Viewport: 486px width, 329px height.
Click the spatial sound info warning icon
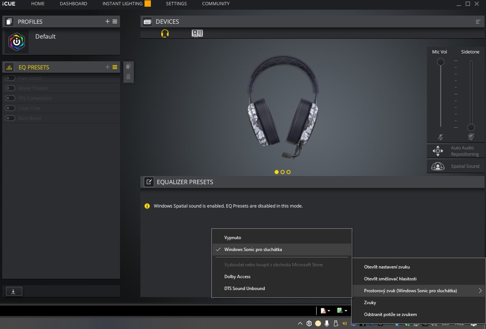[147, 206]
